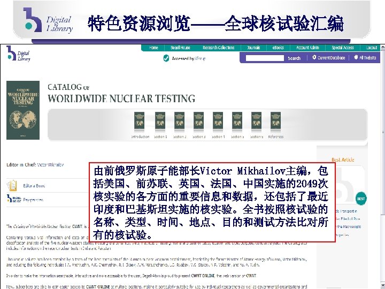Open the eBooks menu item
Screen dimensions: 385x289
pyautogui.click(x=278, y=48)
